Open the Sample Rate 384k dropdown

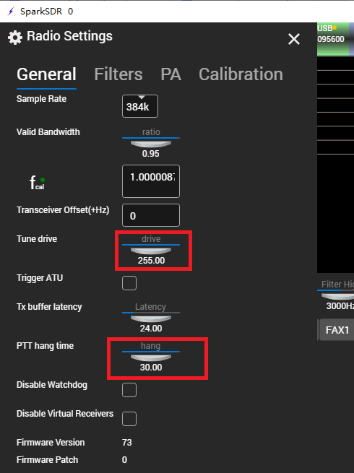pyautogui.click(x=140, y=106)
